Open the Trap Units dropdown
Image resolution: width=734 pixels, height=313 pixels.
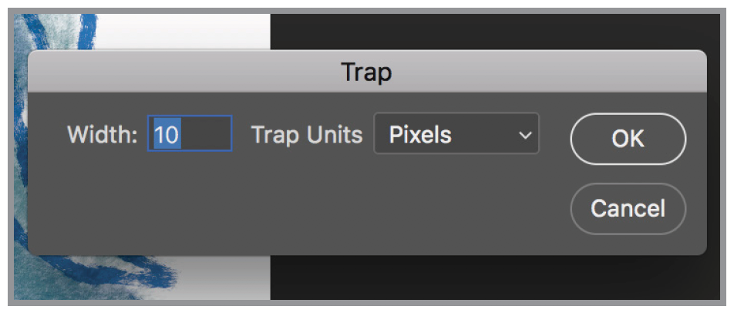(456, 134)
